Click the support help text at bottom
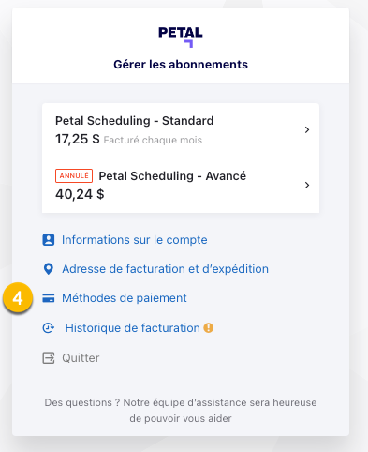Image resolution: width=368 pixels, height=452 pixels. pyautogui.click(x=181, y=411)
